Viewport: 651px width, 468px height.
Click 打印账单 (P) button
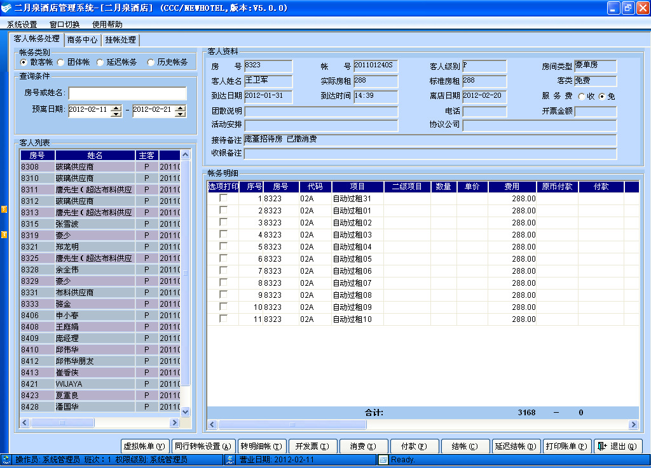(x=566, y=446)
